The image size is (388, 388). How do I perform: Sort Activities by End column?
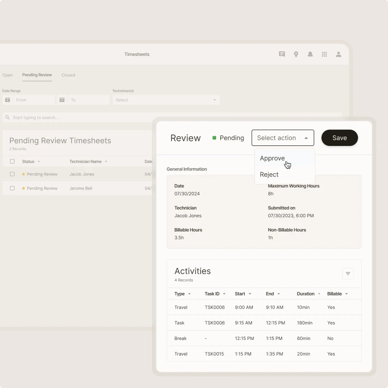coord(279,294)
